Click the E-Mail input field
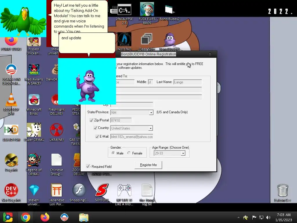The width and height of the screenshot is (297, 223). point(132,136)
